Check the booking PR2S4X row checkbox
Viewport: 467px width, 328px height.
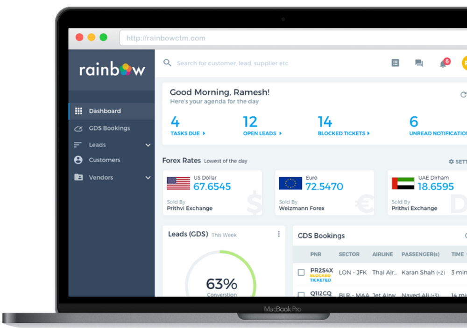tap(301, 272)
